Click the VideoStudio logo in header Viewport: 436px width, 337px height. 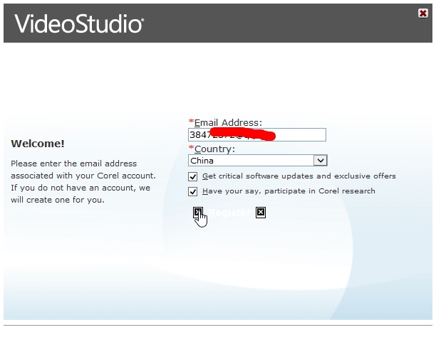coord(79,24)
